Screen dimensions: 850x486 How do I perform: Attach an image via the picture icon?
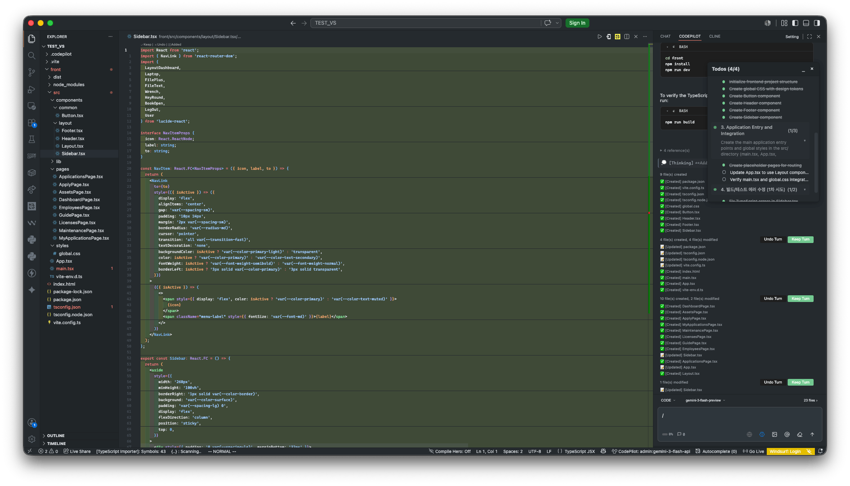[775, 435]
